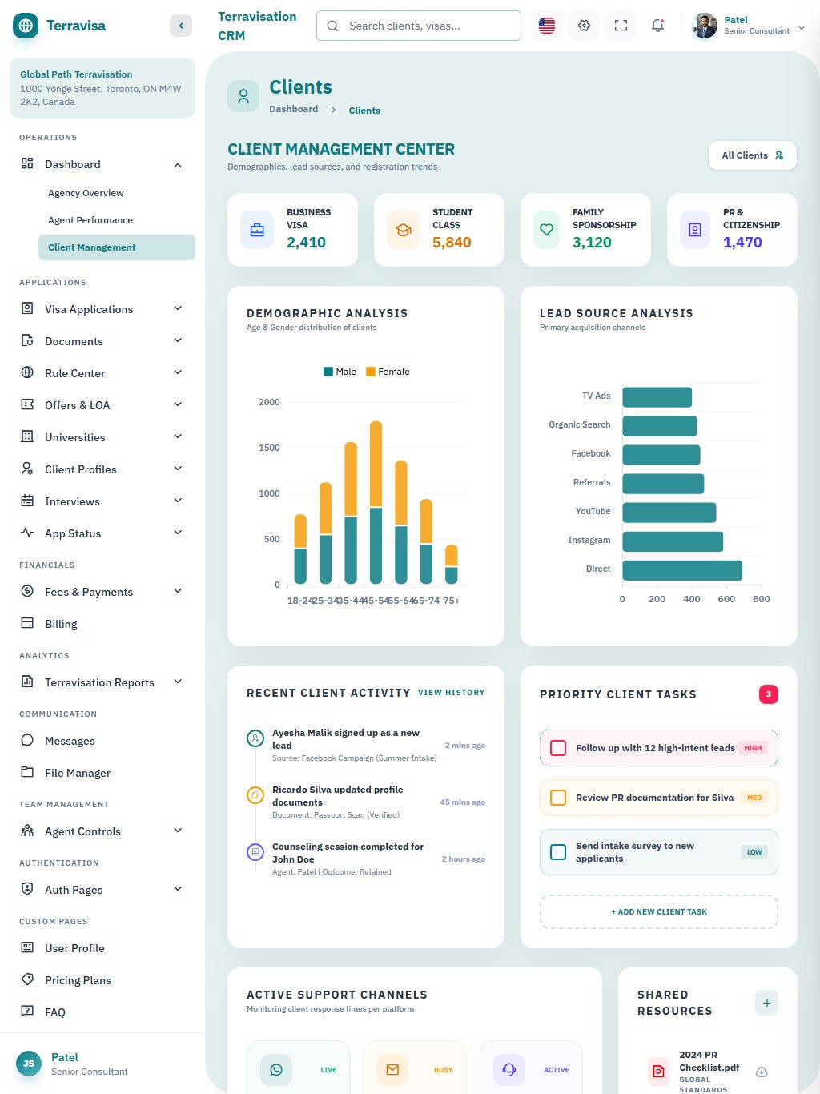Expand the Documents submenu

click(178, 341)
